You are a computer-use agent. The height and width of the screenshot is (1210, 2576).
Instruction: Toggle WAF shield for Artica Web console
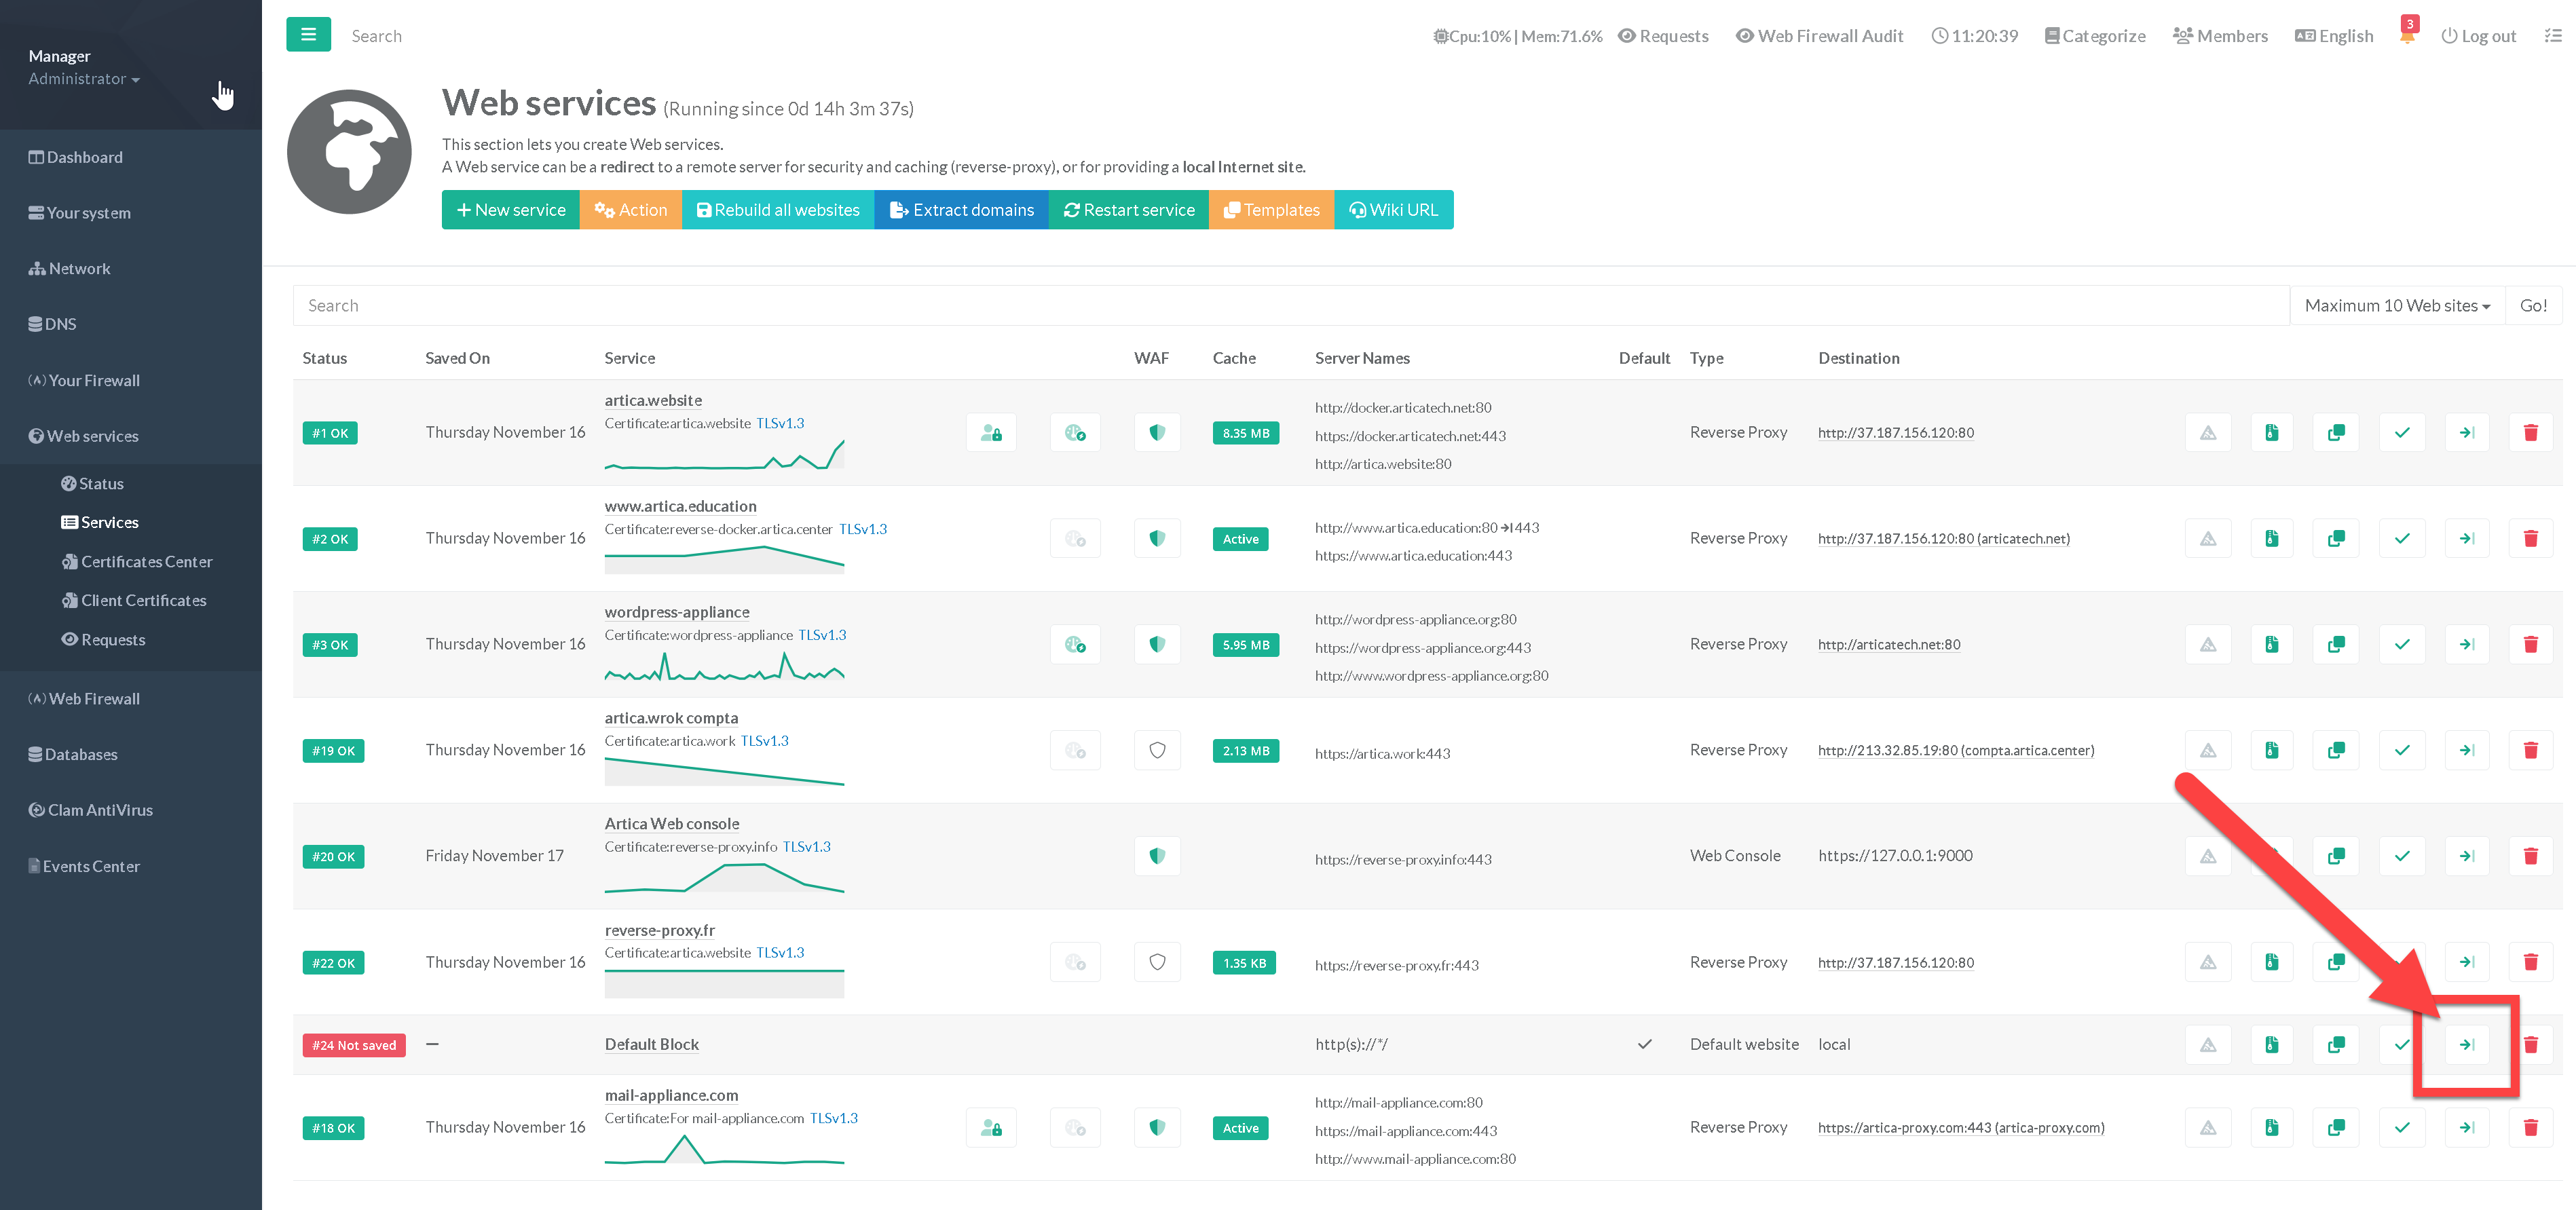coord(1157,857)
